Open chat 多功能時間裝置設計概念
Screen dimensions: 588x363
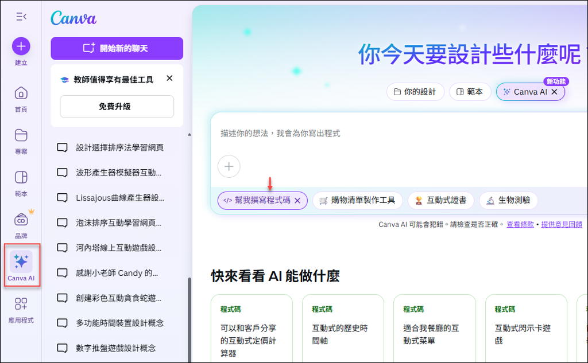[117, 323]
